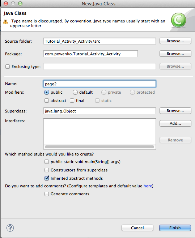Viewport: 195px width, 238px height.
Task: Check the final modifier box
Action: [x=72, y=101]
